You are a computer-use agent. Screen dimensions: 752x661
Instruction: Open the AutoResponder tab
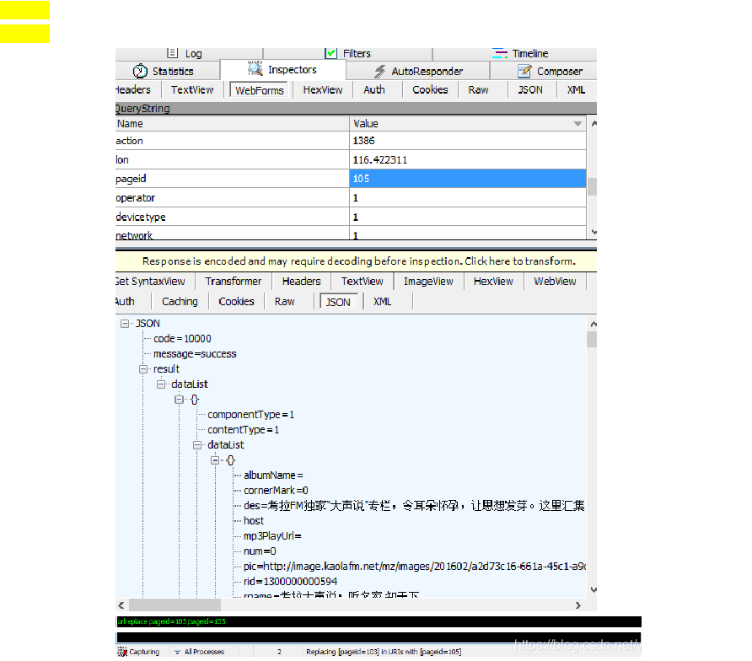(417, 71)
